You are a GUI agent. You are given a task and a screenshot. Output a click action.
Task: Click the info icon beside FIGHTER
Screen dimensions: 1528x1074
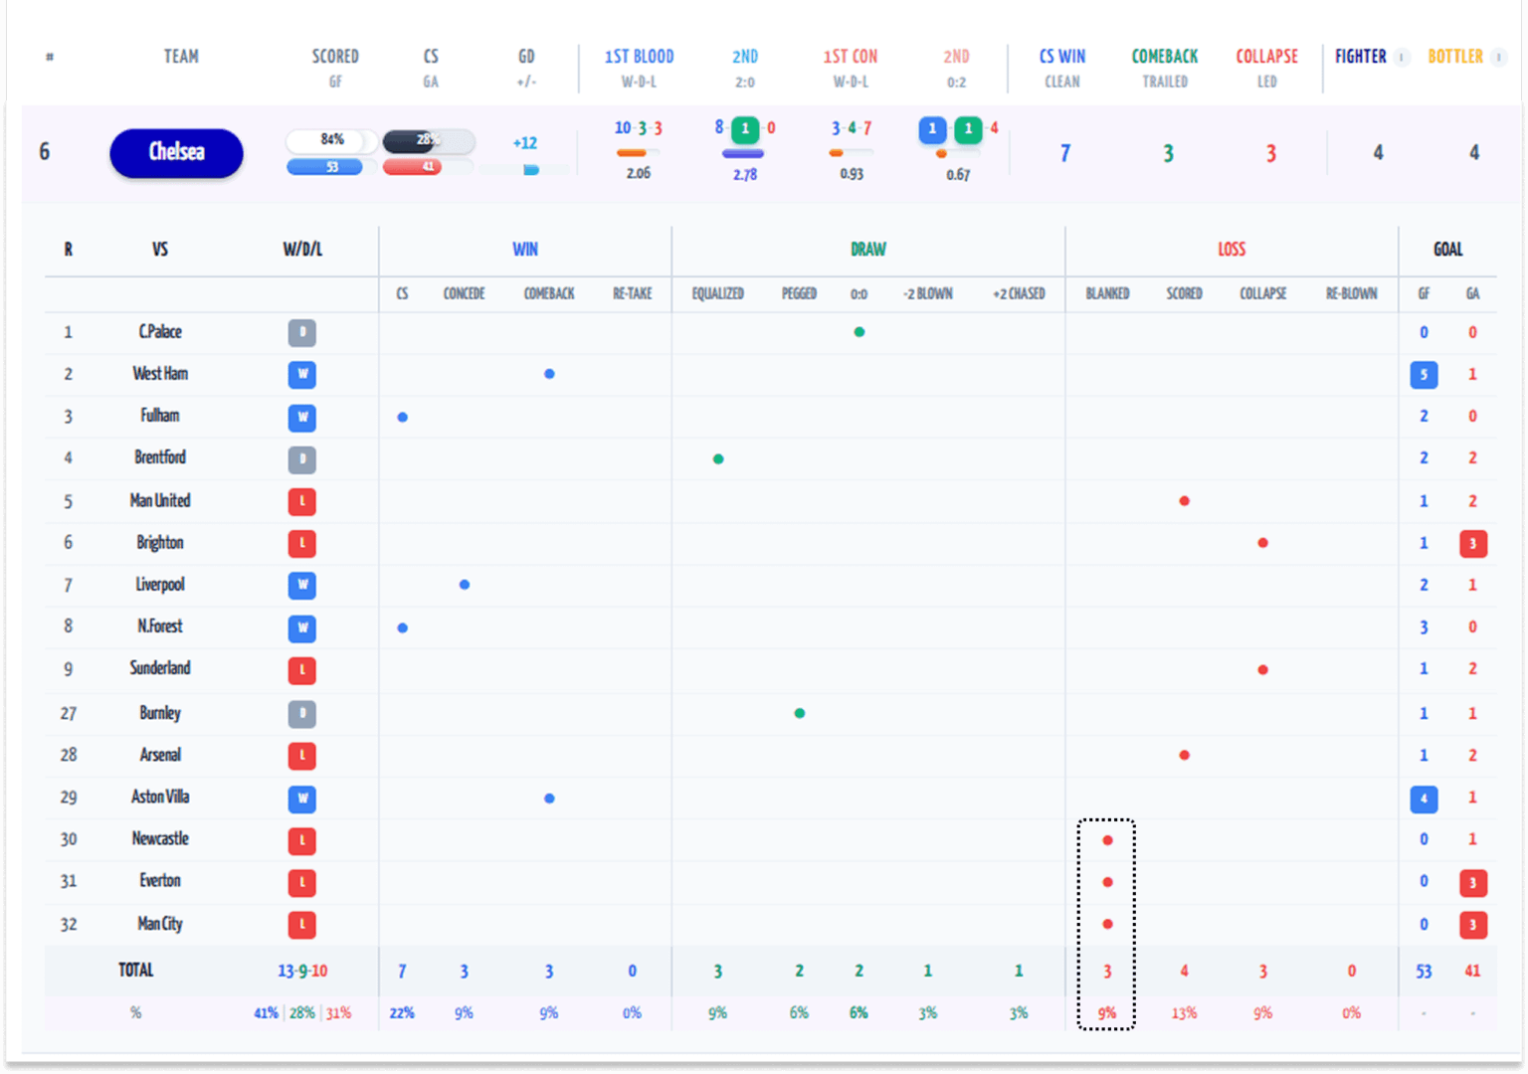pos(1401,57)
